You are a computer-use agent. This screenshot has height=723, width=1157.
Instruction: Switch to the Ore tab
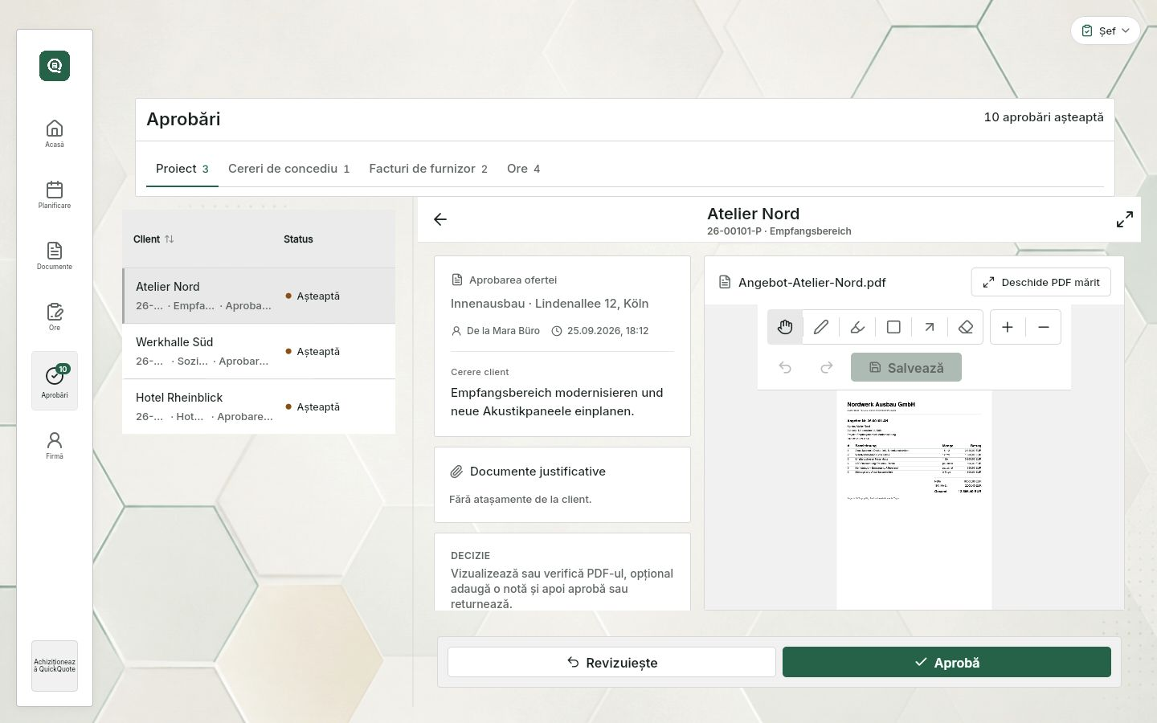523,169
